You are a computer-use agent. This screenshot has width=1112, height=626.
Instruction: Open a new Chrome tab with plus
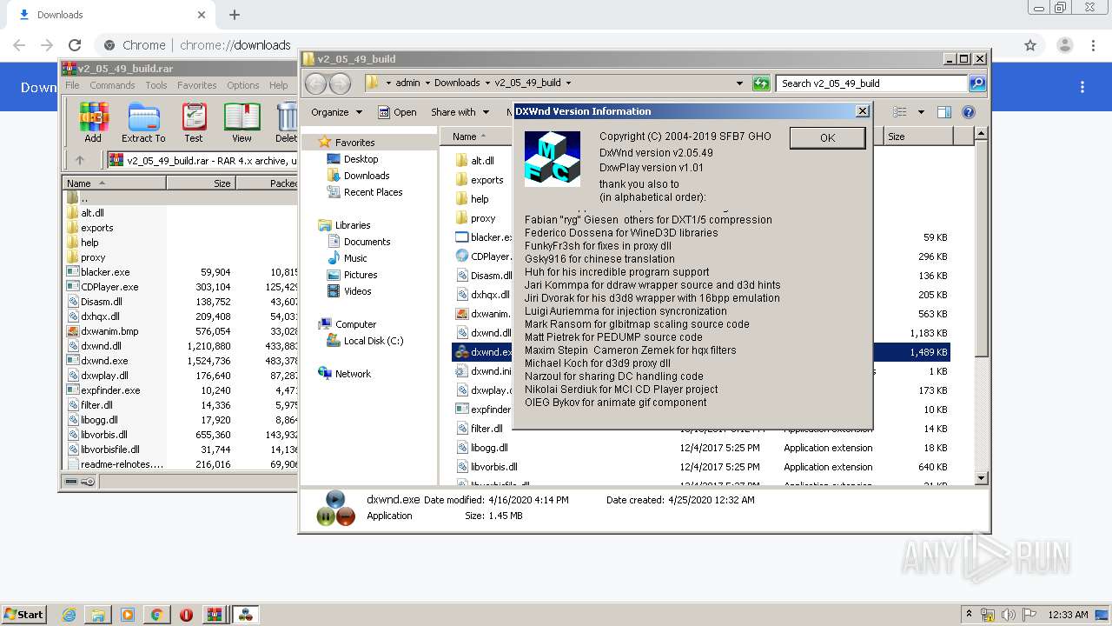235,15
